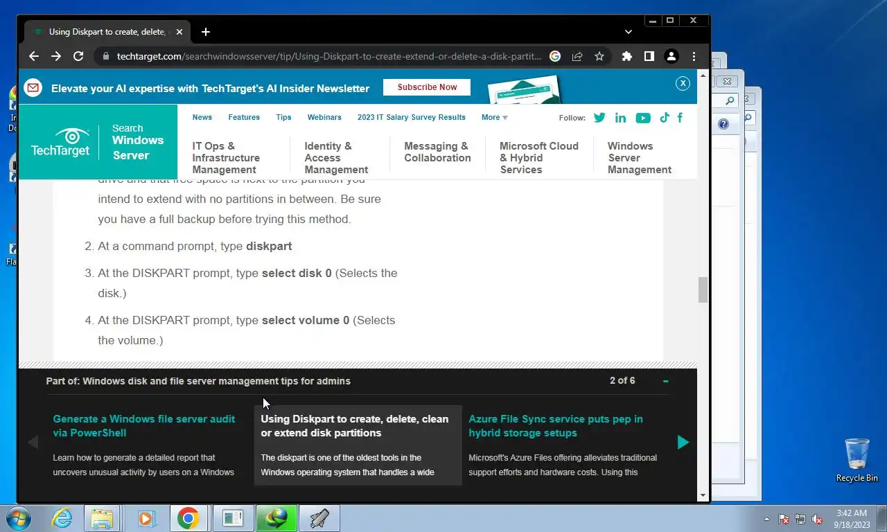Screen dimensions: 887x532
Task: Open Internet Download Manager taskbar icon
Action: (x=276, y=518)
